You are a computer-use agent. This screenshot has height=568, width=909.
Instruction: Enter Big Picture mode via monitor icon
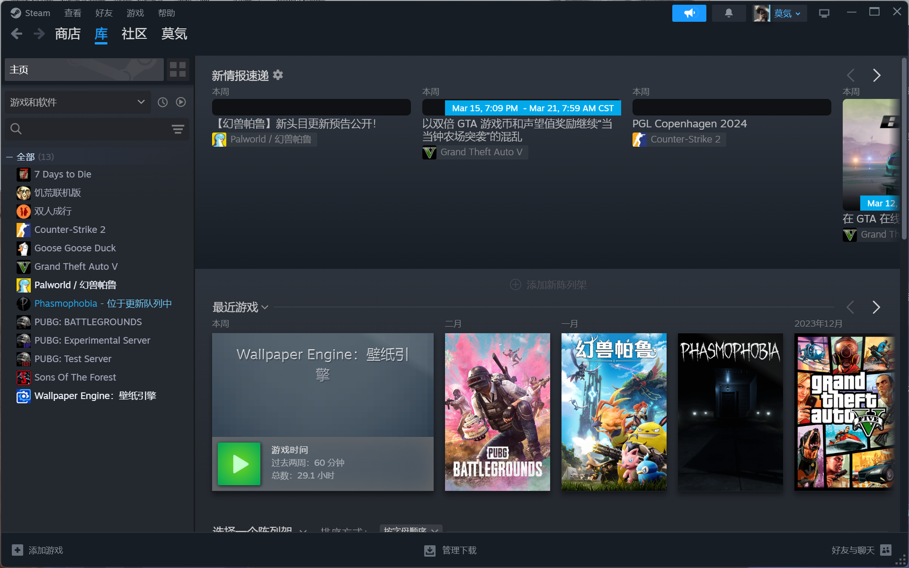point(824,13)
